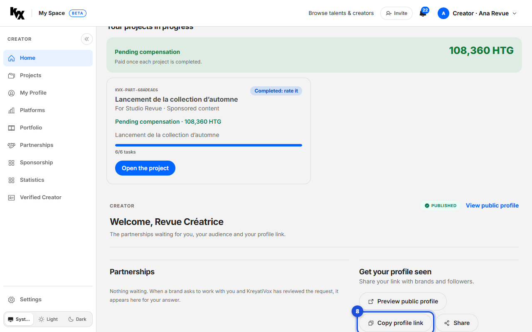Open Projects in the sidebar
The width and height of the screenshot is (532, 332).
click(48, 76)
